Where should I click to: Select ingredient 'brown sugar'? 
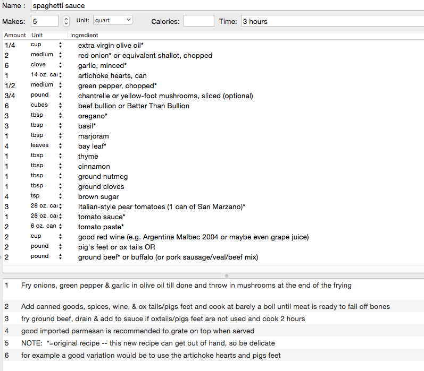point(98,197)
